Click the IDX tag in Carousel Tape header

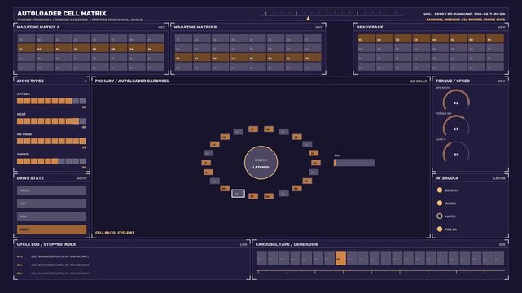502,244
